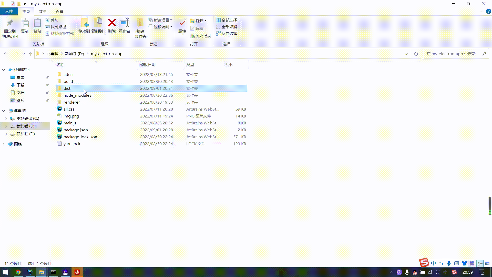This screenshot has width=492, height=277.
Task: Switch to large icons view mode
Action: click(x=487, y=263)
